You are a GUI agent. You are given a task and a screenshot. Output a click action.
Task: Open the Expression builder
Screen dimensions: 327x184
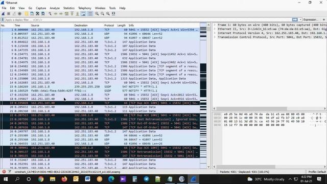click(x=310, y=19)
